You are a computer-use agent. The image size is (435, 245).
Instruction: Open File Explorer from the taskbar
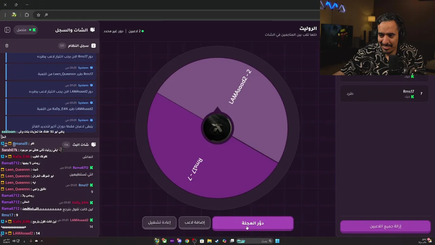(x=209, y=241)
